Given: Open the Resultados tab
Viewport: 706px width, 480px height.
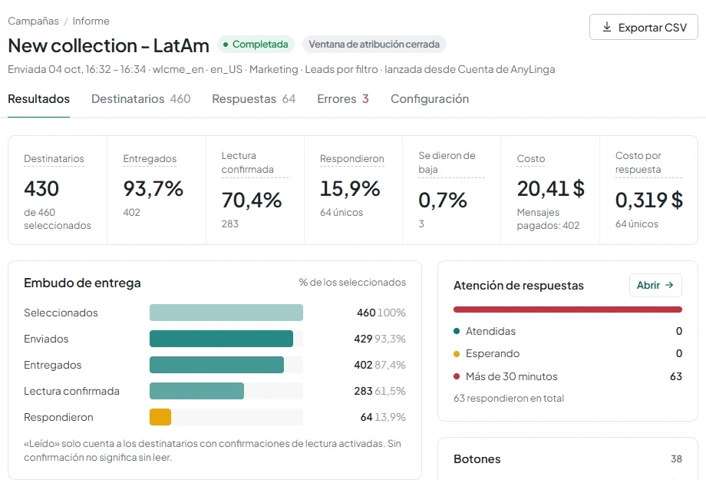Looking at the screenshot, I should click(38, 99).
